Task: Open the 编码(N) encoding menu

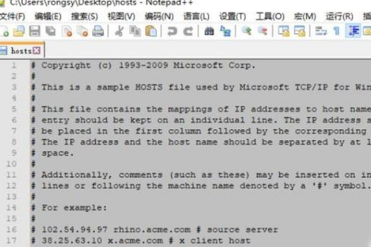Action: pyautogui.click(x=159, y=17)
